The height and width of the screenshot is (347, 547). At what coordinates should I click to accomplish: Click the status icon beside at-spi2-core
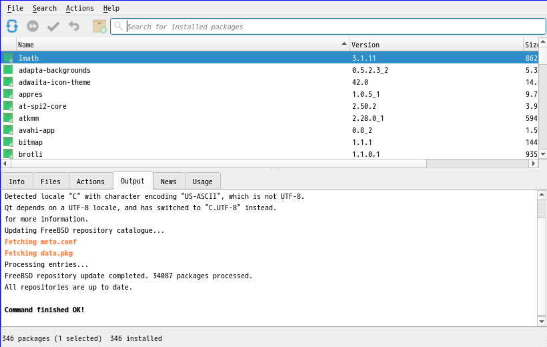tap(9, 106)
